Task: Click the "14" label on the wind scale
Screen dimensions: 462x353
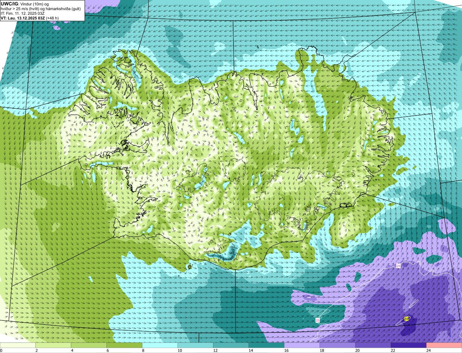Action: click(250, 350)
